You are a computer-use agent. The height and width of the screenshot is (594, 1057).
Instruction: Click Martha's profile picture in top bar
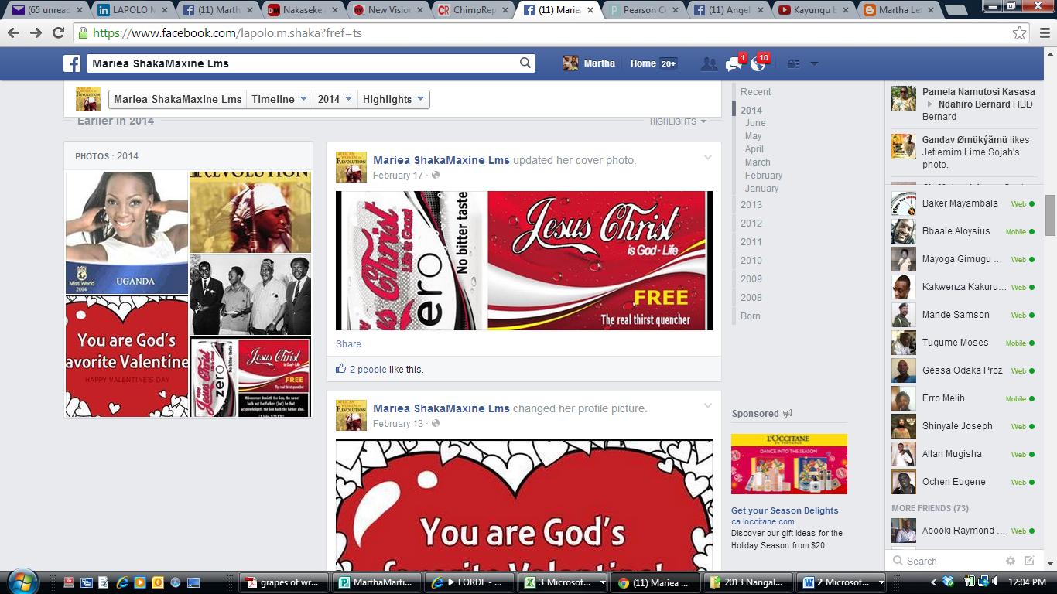(570, 63)
